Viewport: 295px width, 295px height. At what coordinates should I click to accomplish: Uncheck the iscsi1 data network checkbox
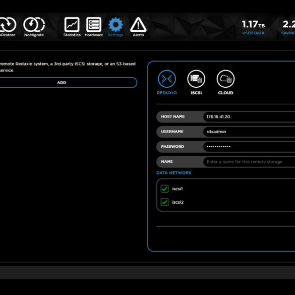164,189
